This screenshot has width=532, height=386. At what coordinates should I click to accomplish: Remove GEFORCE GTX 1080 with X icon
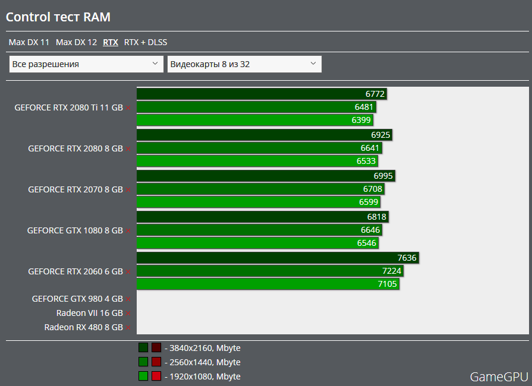(x=128, y=231)
